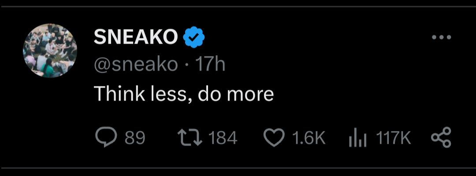Open SNEAKO's profile picture
This screenshot has width=476, height=176.
(50, 50)
